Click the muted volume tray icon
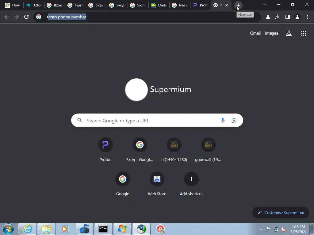The height and width of the screenshot is (235, 314). pos(283,229)
